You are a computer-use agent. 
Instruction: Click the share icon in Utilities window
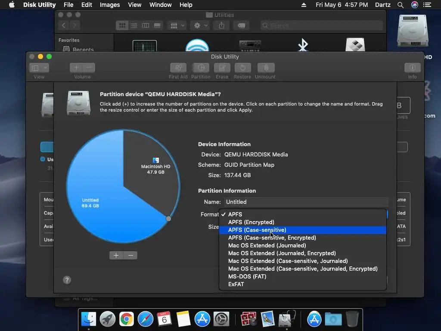(222, 25)
